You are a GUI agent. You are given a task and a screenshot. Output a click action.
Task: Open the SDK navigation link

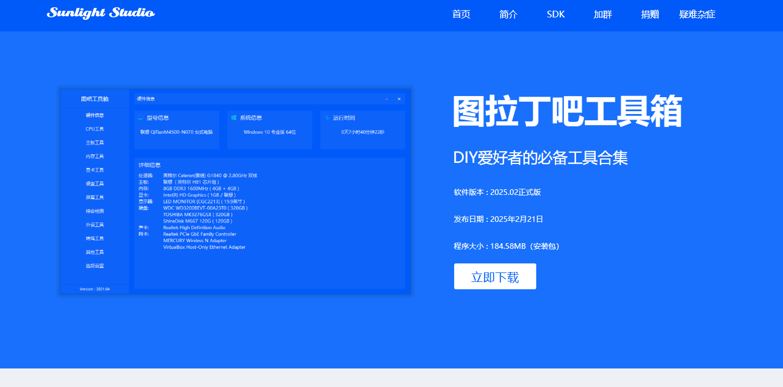tap(555, 15)
